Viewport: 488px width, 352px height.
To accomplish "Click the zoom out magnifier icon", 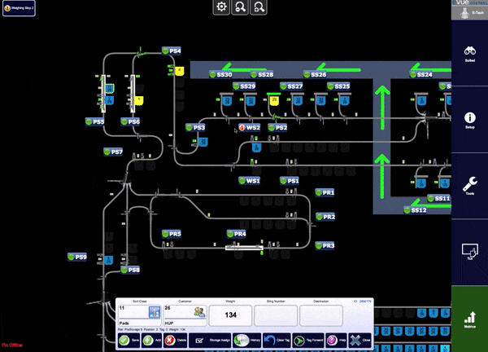I will pos(240,7).
